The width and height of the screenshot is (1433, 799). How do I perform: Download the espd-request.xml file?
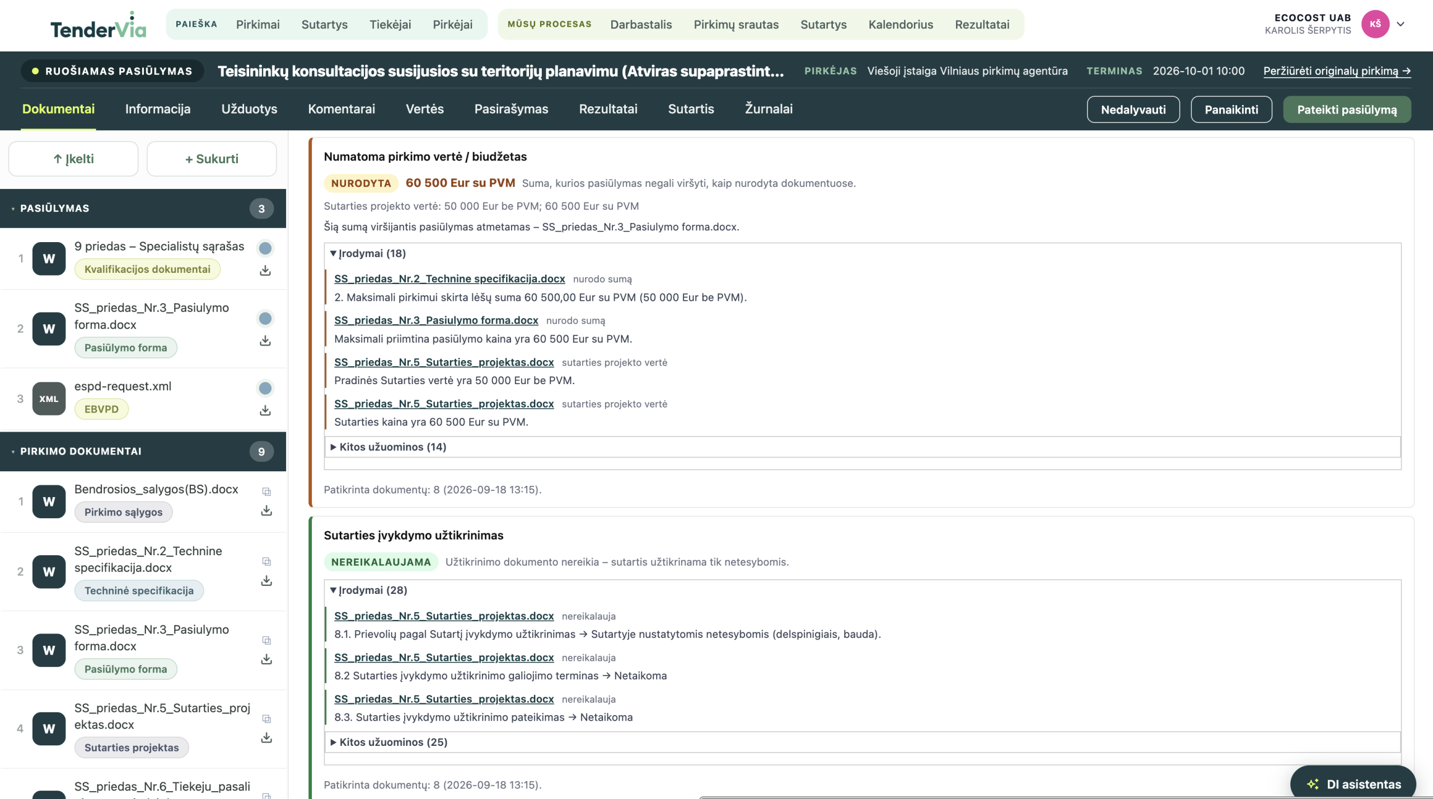point(265,410)
